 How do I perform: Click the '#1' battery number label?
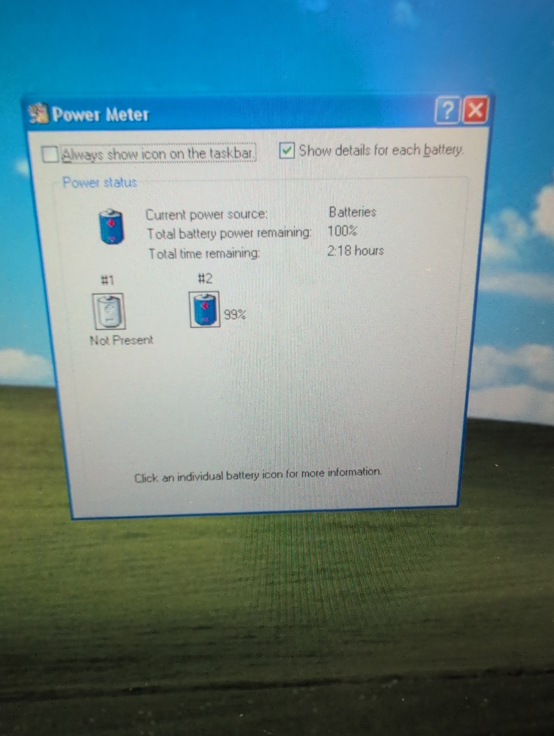click(x=107, y=280)
